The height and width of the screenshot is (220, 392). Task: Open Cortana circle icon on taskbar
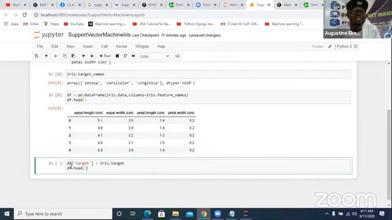pyautogui.click(x=119, y=214)
